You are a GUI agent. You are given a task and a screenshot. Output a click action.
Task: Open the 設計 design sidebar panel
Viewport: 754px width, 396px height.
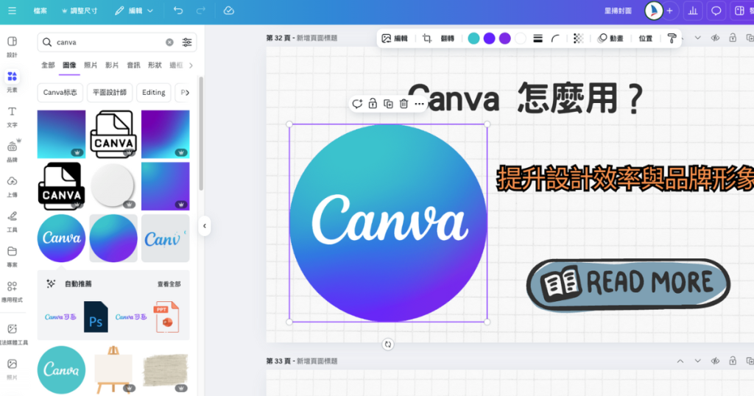12,46
